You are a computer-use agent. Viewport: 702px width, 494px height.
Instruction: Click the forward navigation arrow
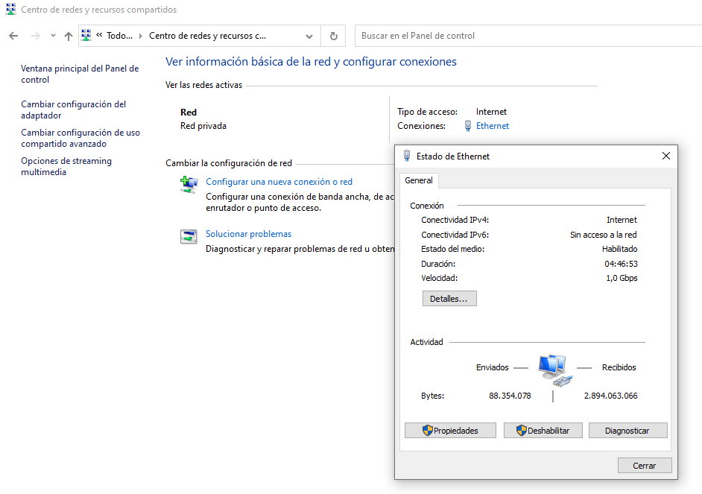pyautogui.click(x=35, y=36)
